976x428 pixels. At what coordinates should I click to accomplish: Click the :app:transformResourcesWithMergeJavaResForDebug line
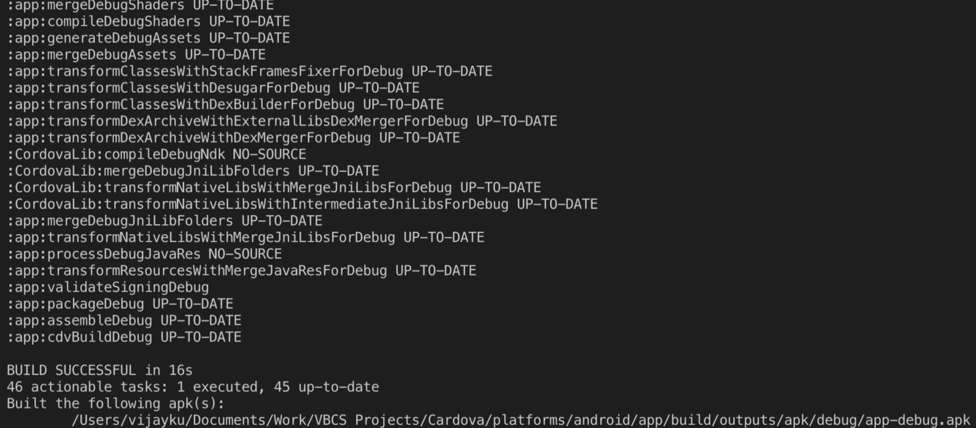coord(242,270)
